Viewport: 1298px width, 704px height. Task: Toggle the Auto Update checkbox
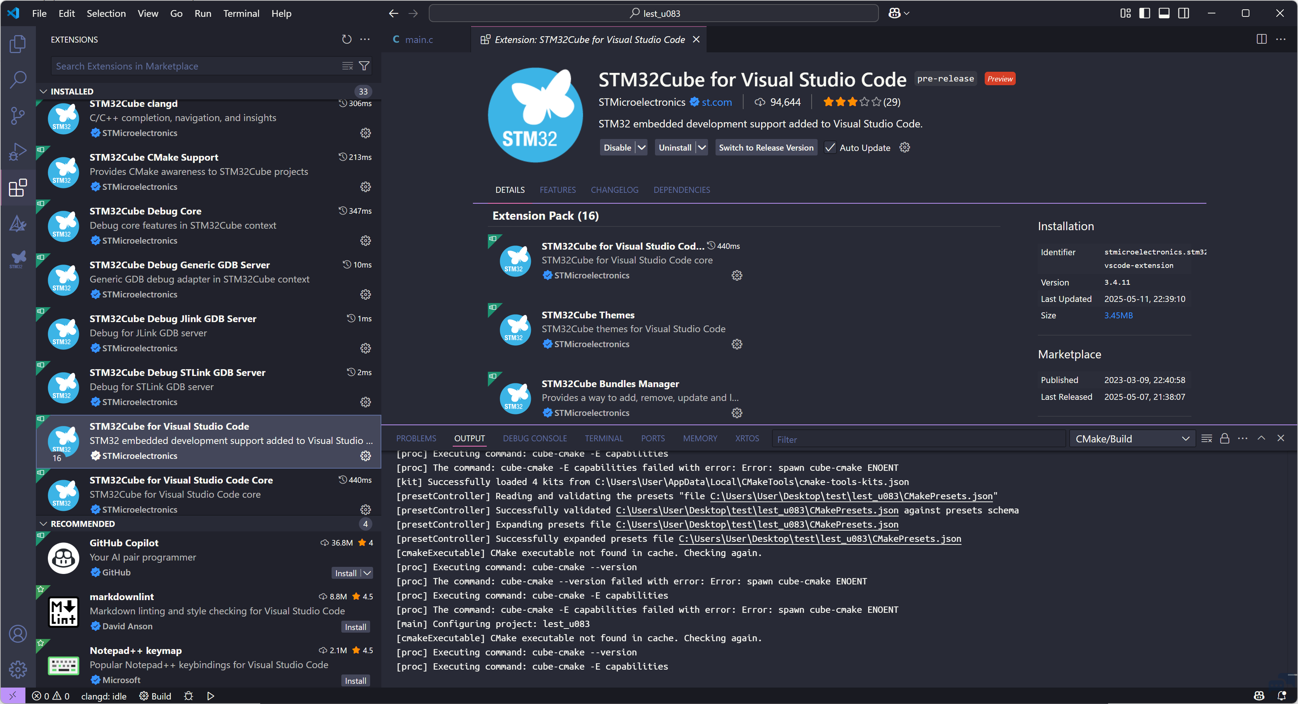[830, 148]
